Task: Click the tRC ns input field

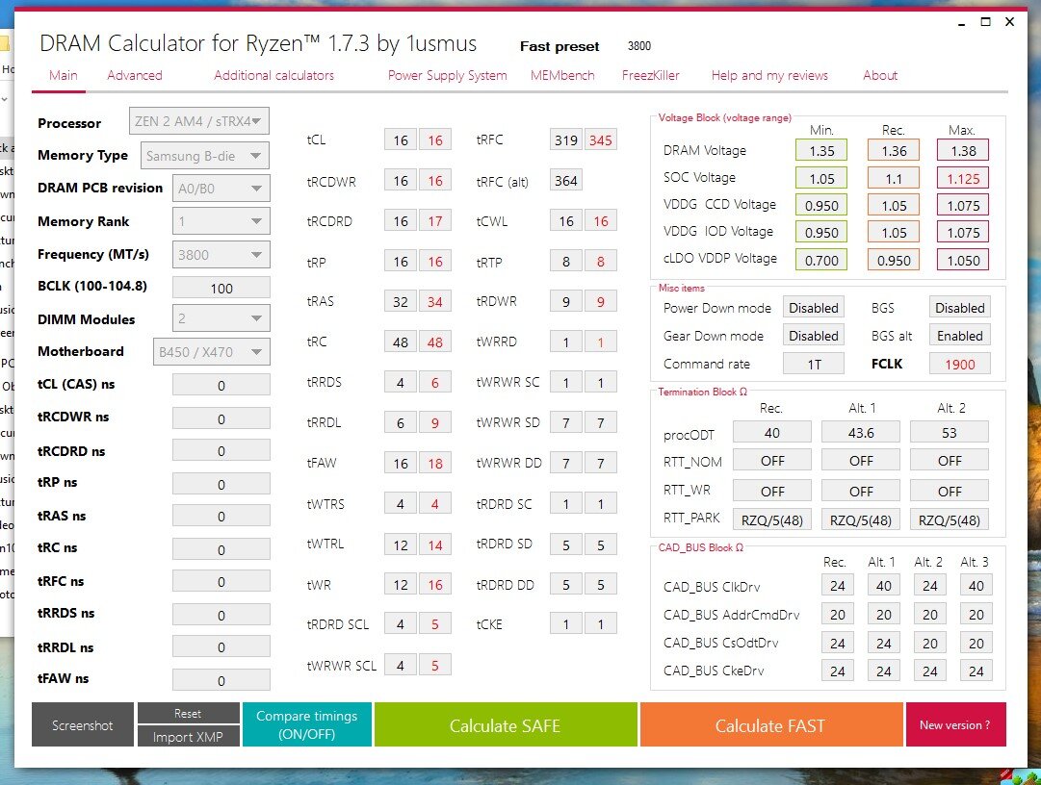Action: point(221,549)
